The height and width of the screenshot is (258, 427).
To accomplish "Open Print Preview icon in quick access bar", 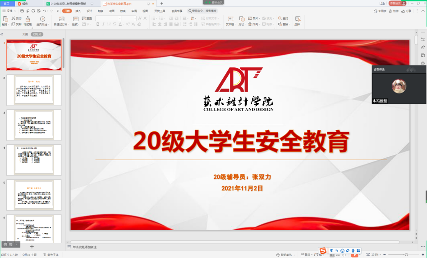I will pyautogui.click(x=39, y=11).
